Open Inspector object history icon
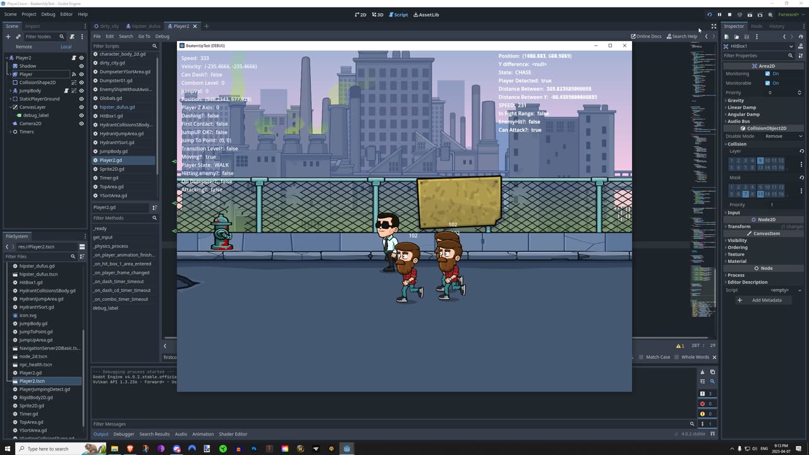 click(x=801, y=37)
